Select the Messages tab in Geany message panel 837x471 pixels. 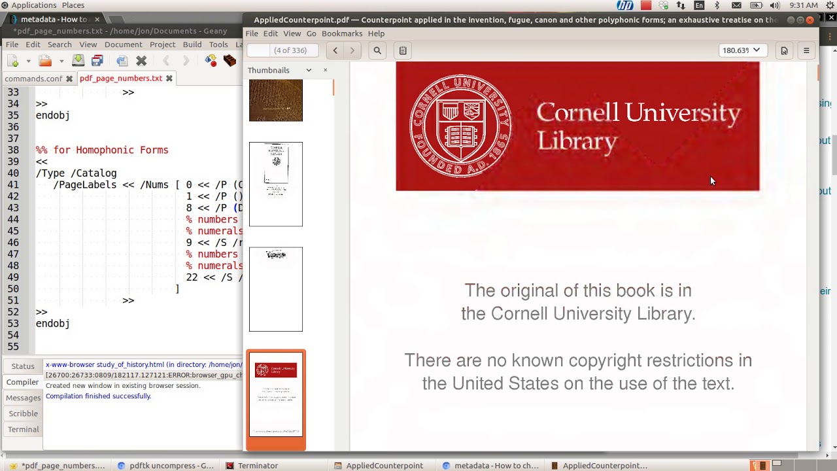click(23, 398)
